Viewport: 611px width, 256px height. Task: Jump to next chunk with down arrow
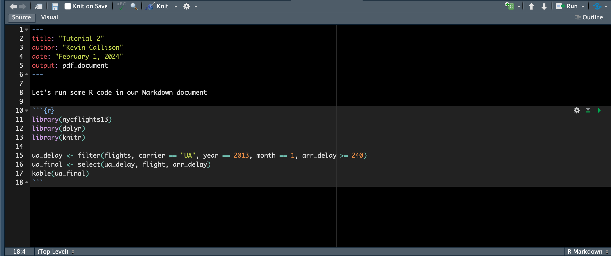pos(544,6)
